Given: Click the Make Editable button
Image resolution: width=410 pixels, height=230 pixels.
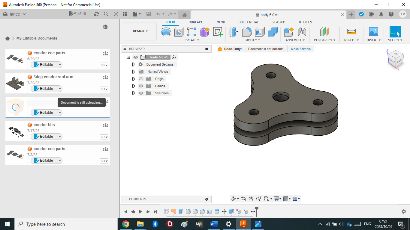Looking at the screenshot, I should [301, 49].
